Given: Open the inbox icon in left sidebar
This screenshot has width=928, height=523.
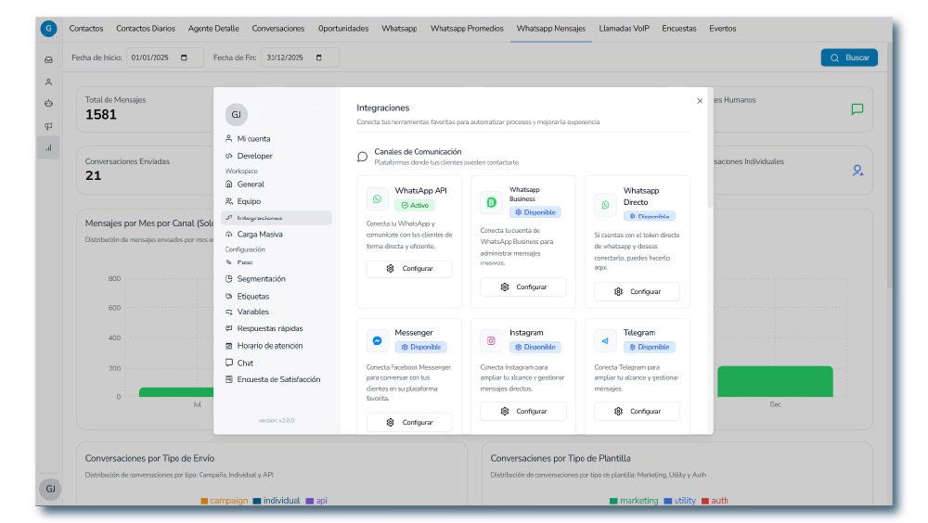Looking at the screenshot, I should (x=48, y=59).
